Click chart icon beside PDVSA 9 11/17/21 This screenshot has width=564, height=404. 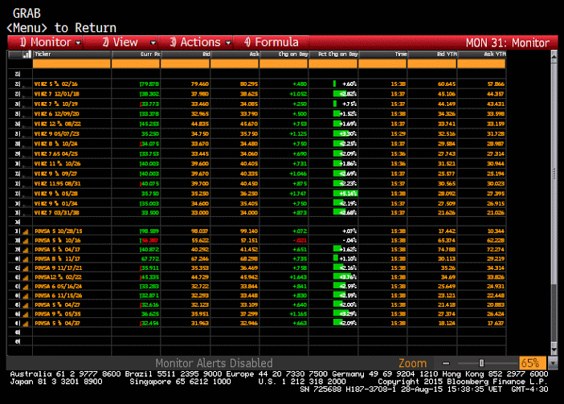pyautogui.click(x=26, y=268)
